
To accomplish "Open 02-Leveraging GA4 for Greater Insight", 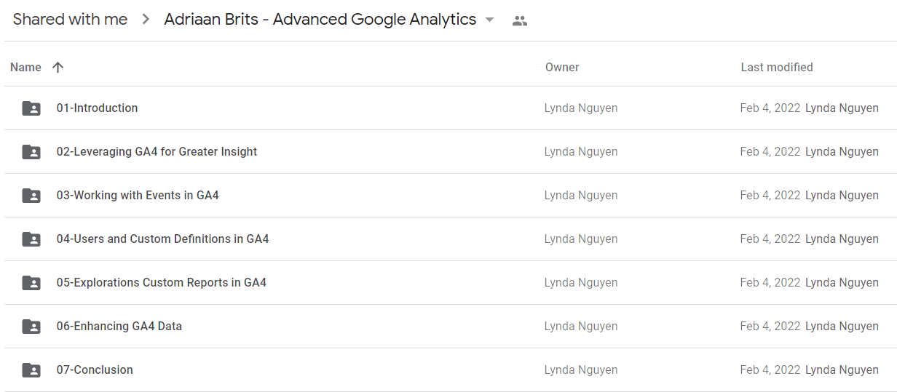I will [x=157, y=151].
